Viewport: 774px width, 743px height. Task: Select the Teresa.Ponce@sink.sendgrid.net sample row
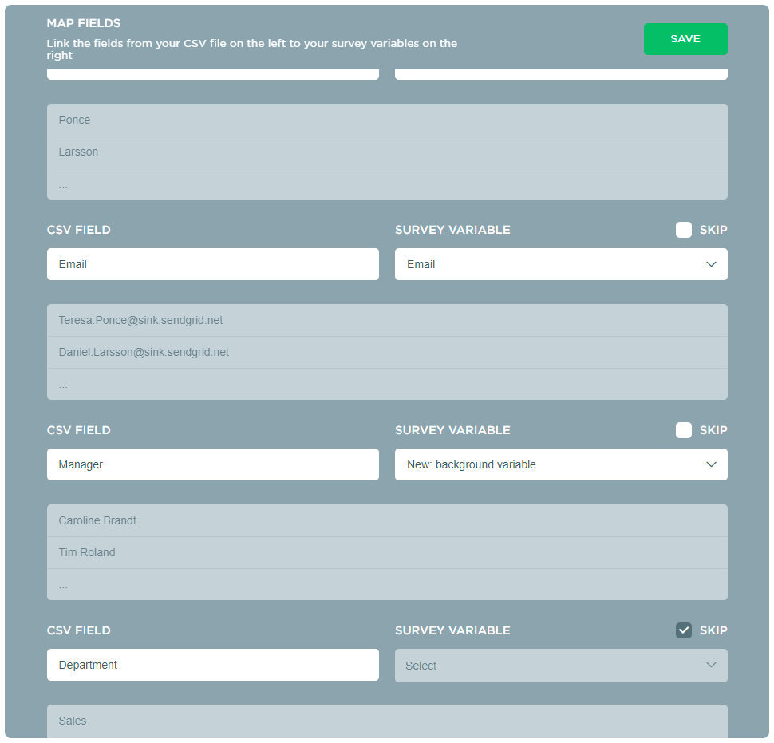point(387,320)
